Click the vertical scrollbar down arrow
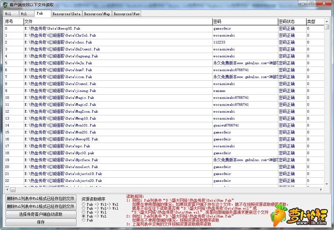The image size is (334, 230). [327, 184]
